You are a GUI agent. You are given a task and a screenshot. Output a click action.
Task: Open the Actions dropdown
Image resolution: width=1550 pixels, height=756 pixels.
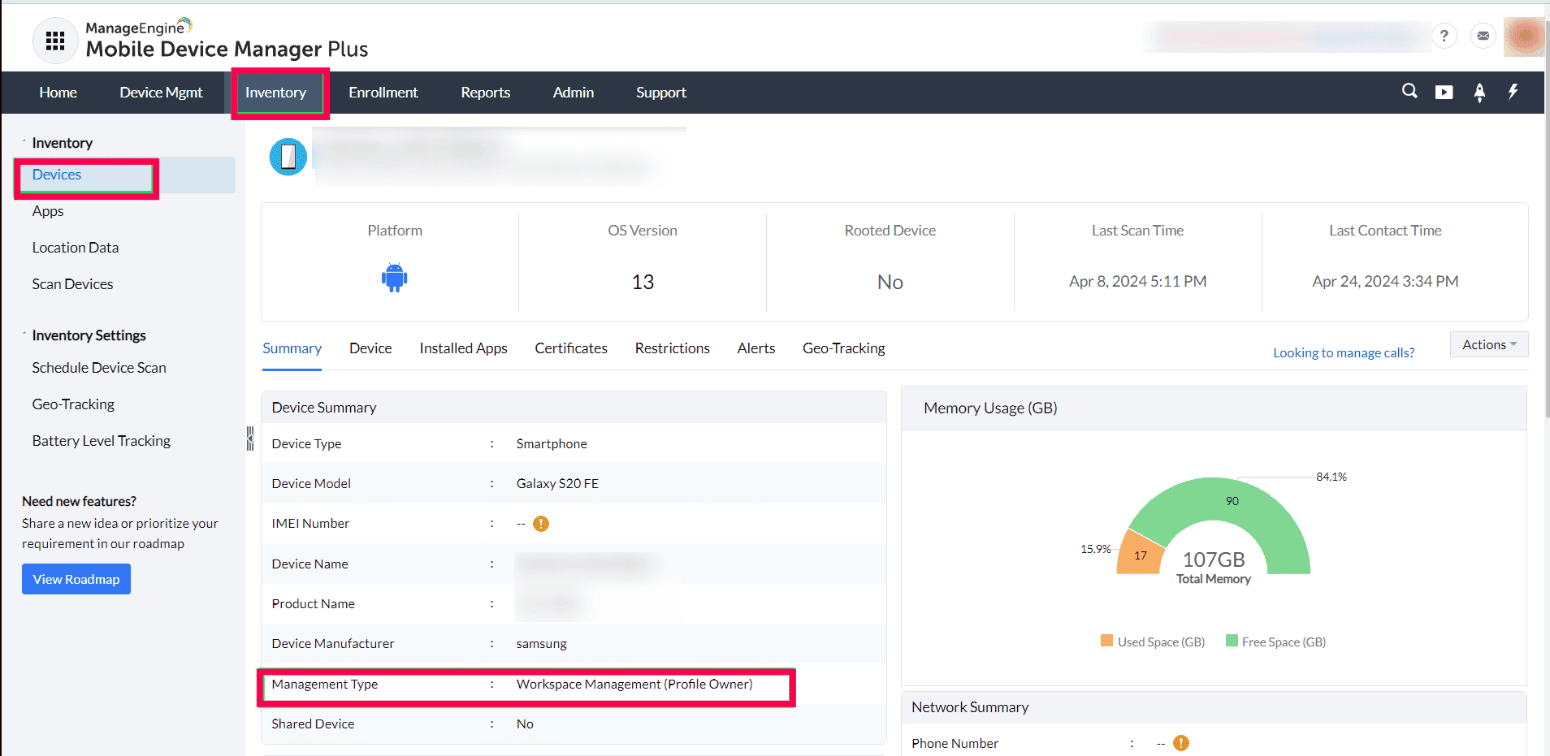1489,344
